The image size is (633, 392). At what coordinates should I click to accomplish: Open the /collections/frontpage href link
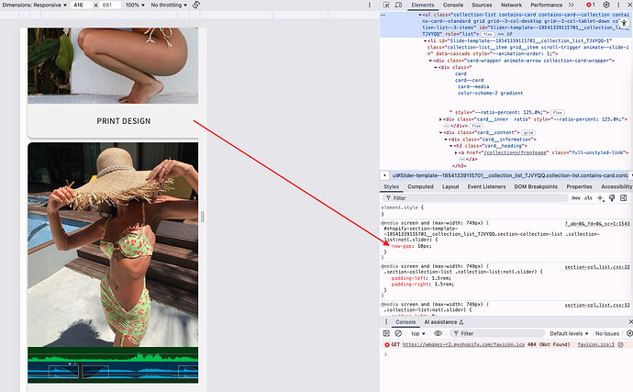(516, 152)
